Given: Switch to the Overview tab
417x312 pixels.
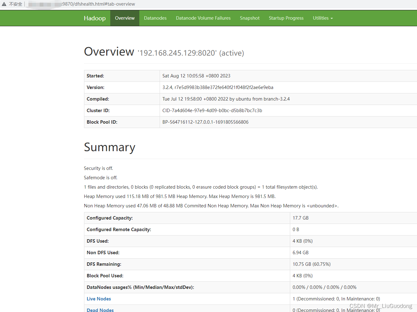Looking at the screenshot, I should tap(125, 18).
